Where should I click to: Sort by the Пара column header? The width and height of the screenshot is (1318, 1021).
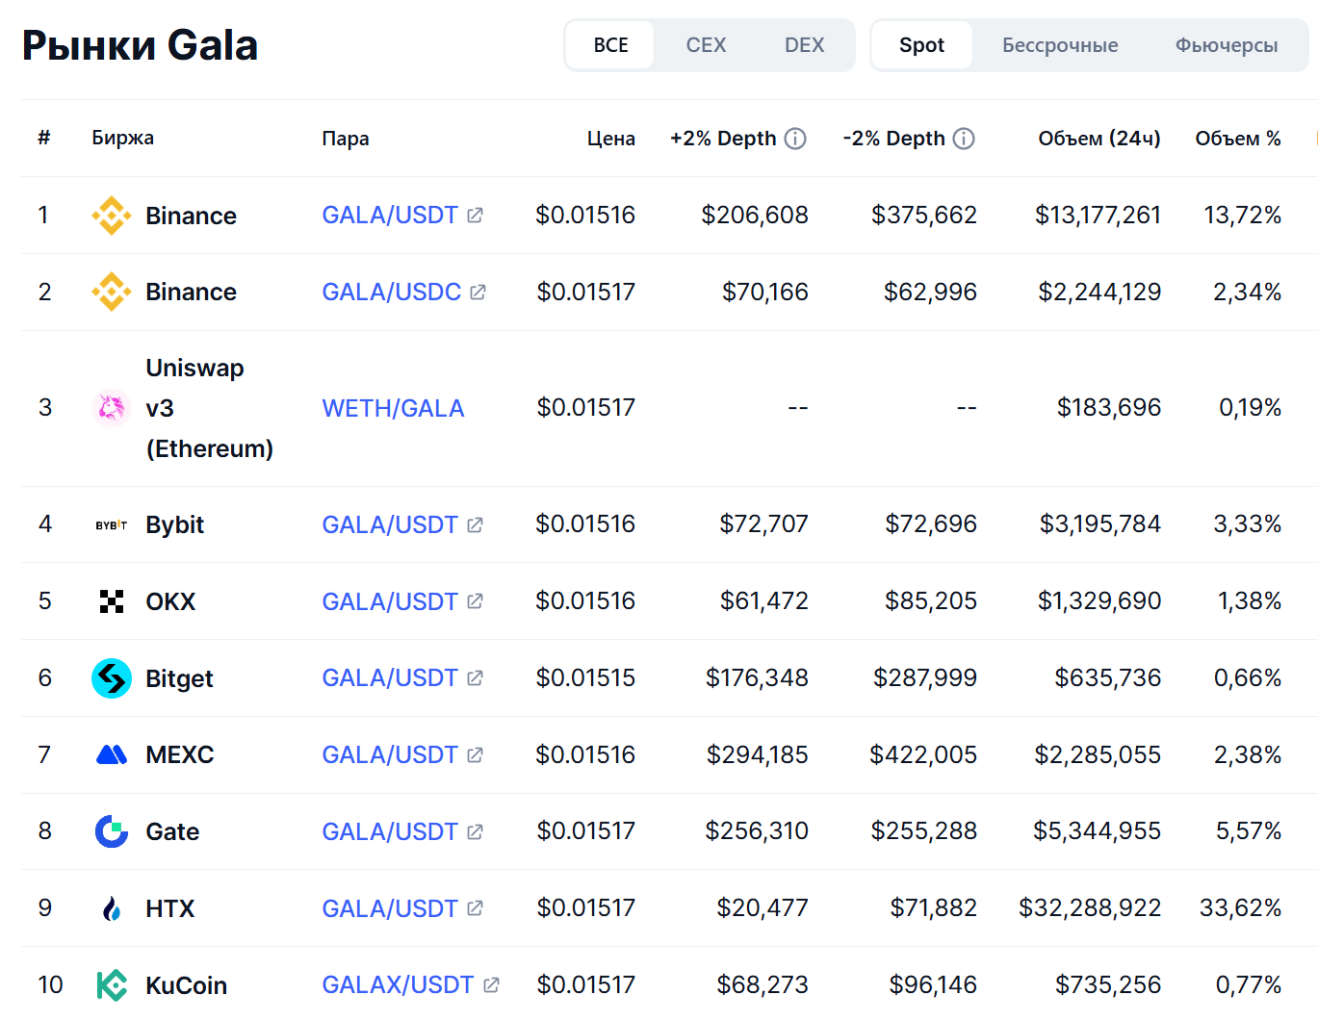point(346,139)
